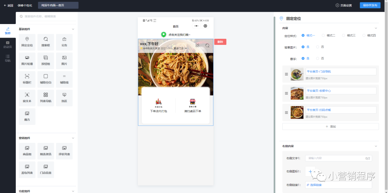Collapse the 内容 panel section
The image size is (388, 193).
(x=376, y=28)
